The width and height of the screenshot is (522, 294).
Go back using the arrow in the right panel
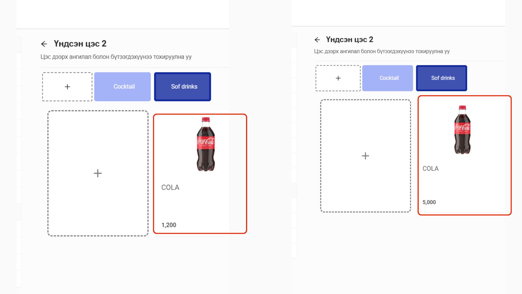click(317, 40)
